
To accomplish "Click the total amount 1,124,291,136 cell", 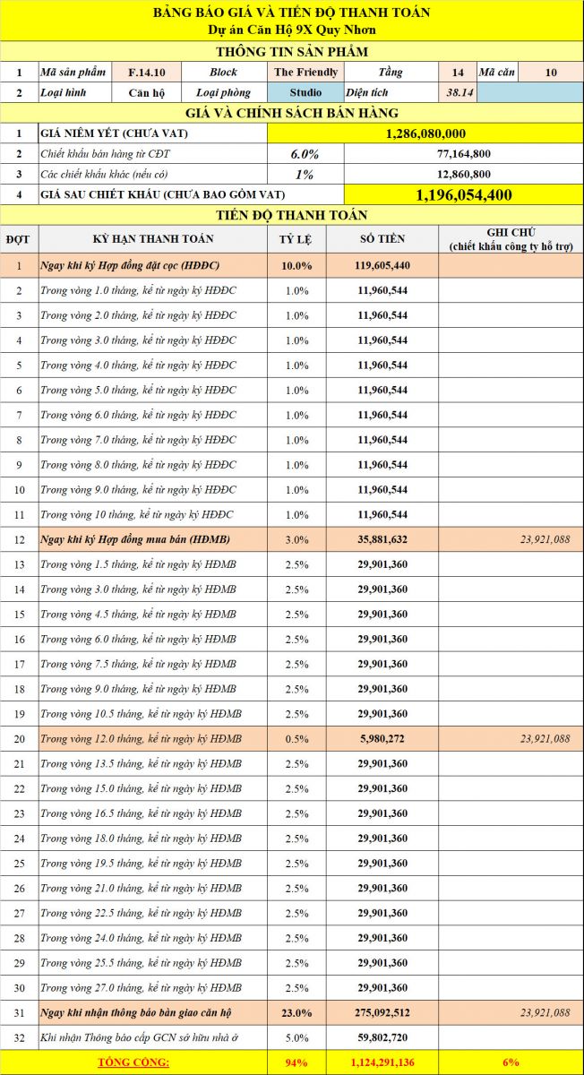I will click(x=382, y=1062).
